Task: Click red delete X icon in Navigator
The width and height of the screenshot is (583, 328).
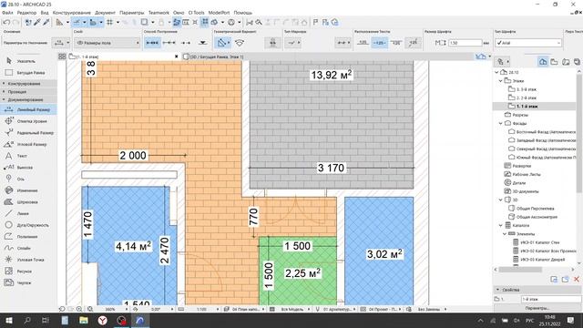Action: 577,279
